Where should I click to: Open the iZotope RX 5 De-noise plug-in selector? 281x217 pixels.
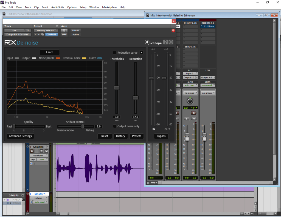click(x=18, y=35)
